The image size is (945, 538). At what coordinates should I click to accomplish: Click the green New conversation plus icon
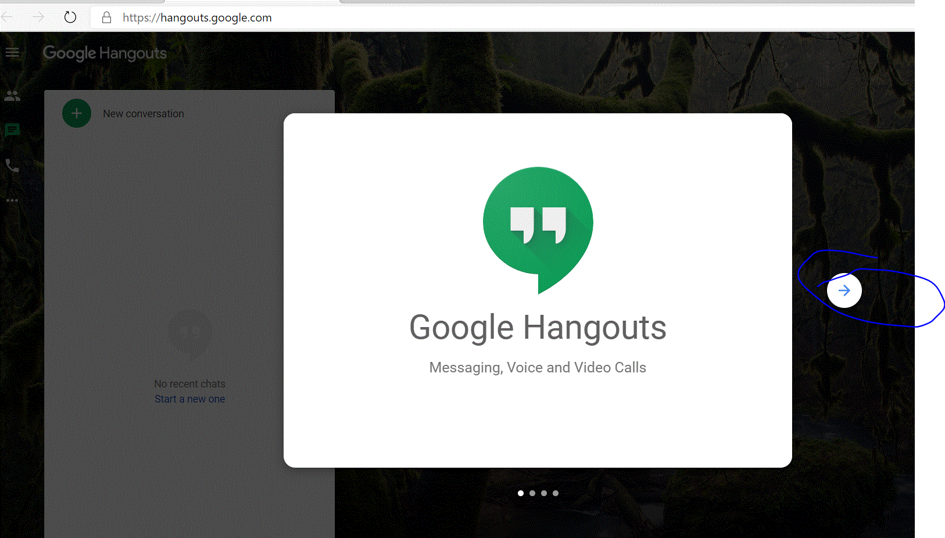77,113
